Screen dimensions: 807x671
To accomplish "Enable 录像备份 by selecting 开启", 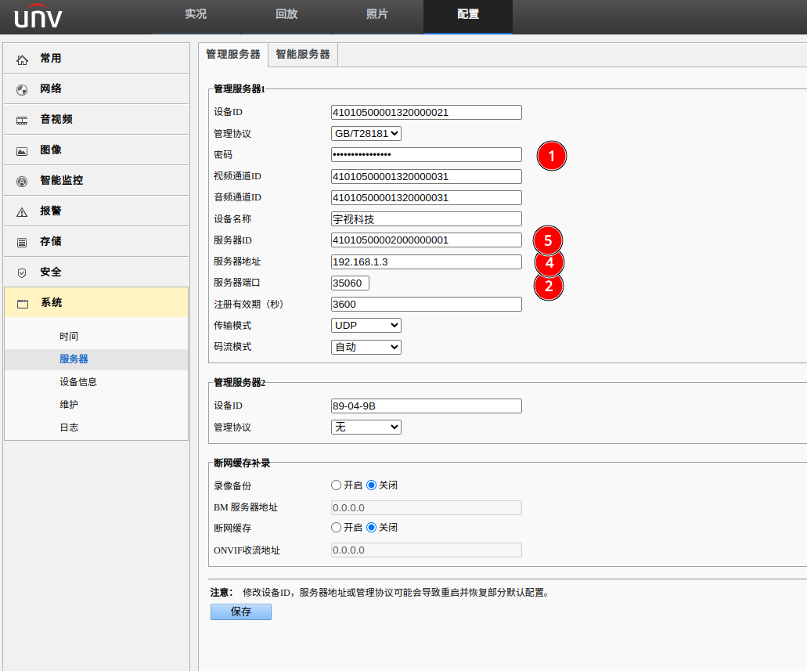I will [x=336, y=485].
